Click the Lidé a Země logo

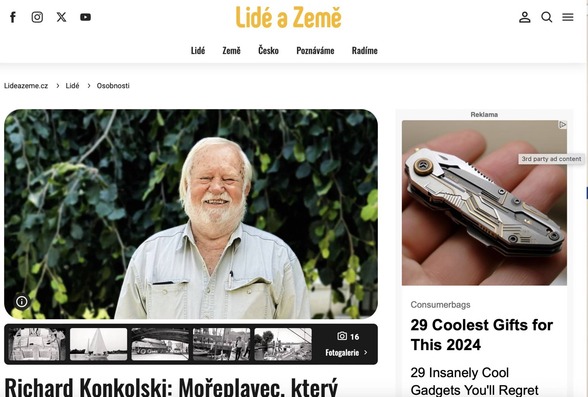(x=288, y=17)
